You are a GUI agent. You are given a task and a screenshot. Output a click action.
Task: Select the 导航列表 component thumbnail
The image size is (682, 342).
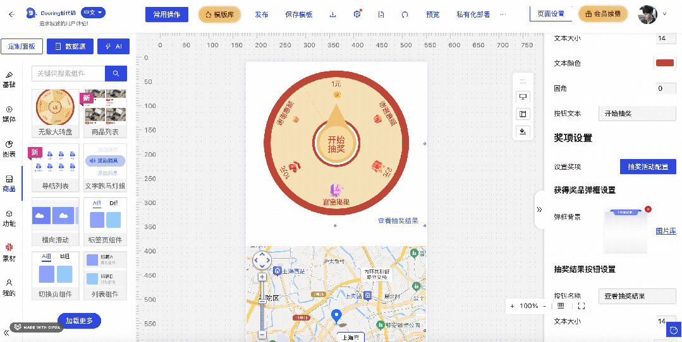coord(55,168)
